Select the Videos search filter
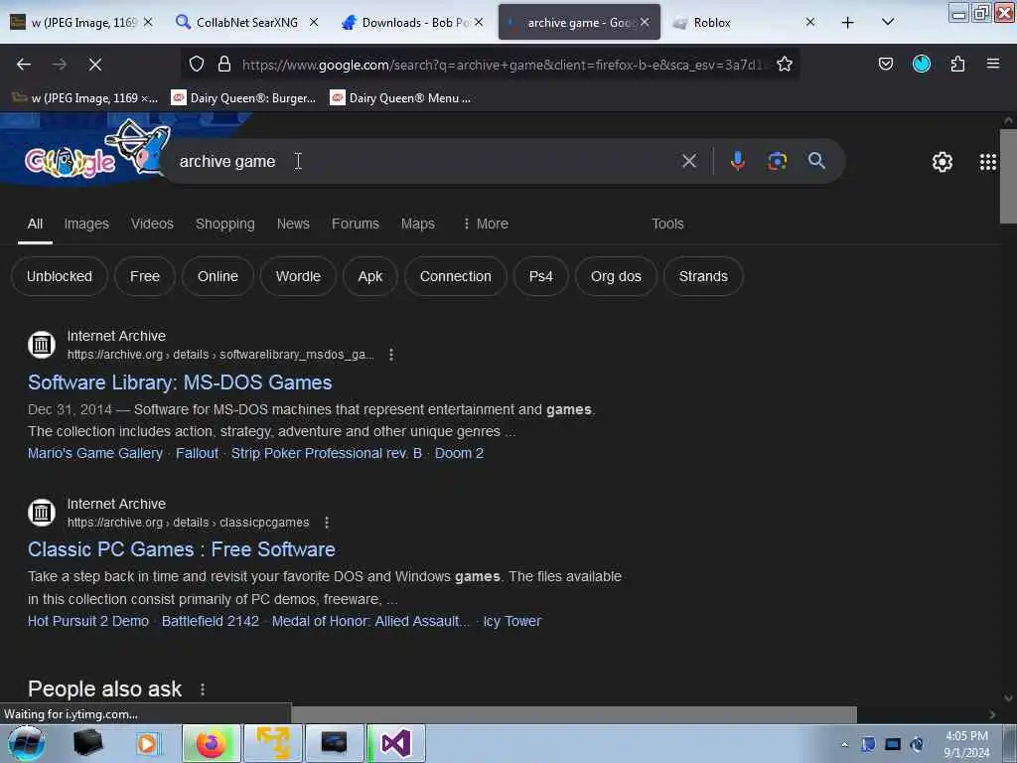This screenshot has height=763, width=1017. tap(152, 224)
